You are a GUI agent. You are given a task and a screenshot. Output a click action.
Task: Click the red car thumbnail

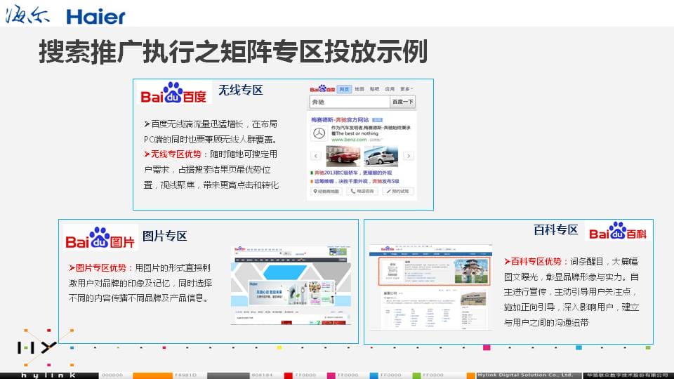pos(343,156)
